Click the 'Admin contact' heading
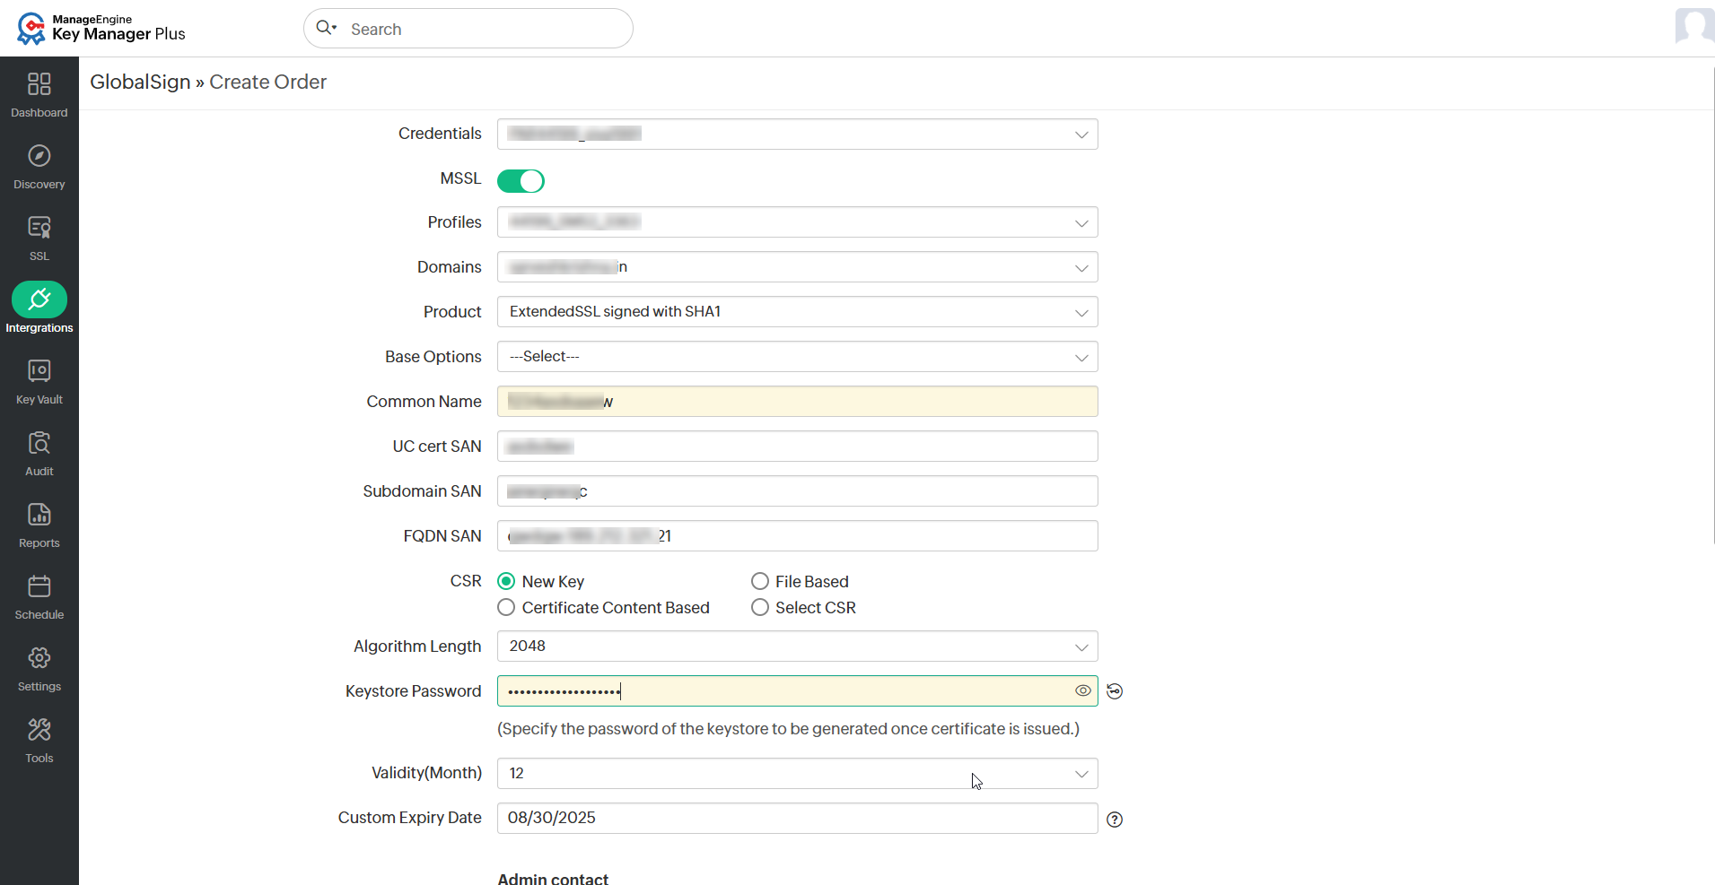 553,879
